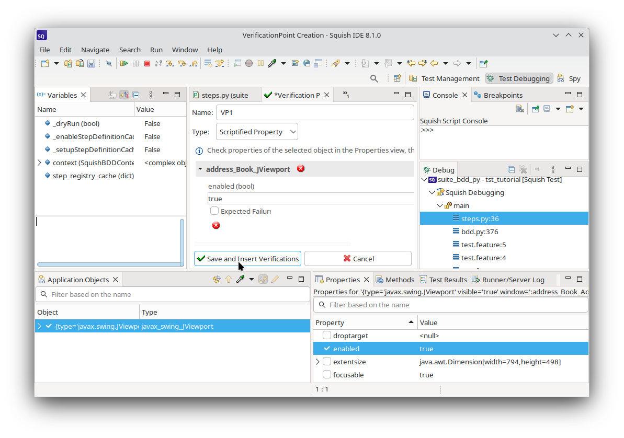
Task: Switch to the Spy perspective
Action: (x=569, y=78)
